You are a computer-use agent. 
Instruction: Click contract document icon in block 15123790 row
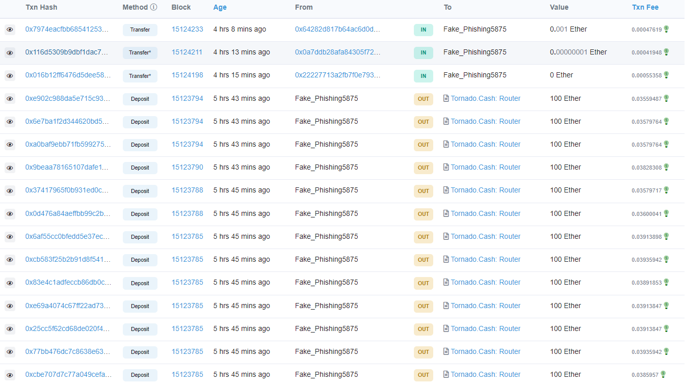(446, 167)
